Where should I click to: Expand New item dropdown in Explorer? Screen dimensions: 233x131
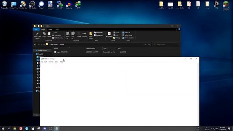99,32
